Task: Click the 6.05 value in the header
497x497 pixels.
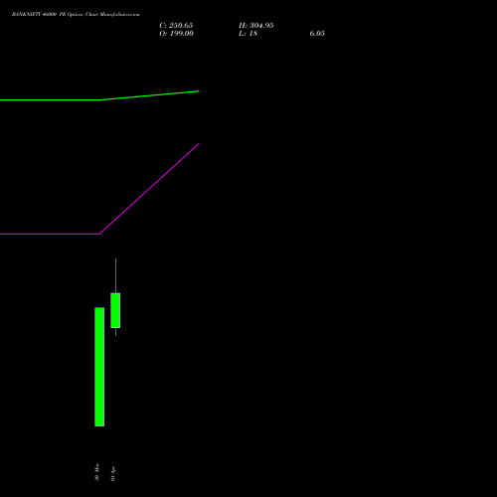Action: pyautogui.click(x=317, y=34)
